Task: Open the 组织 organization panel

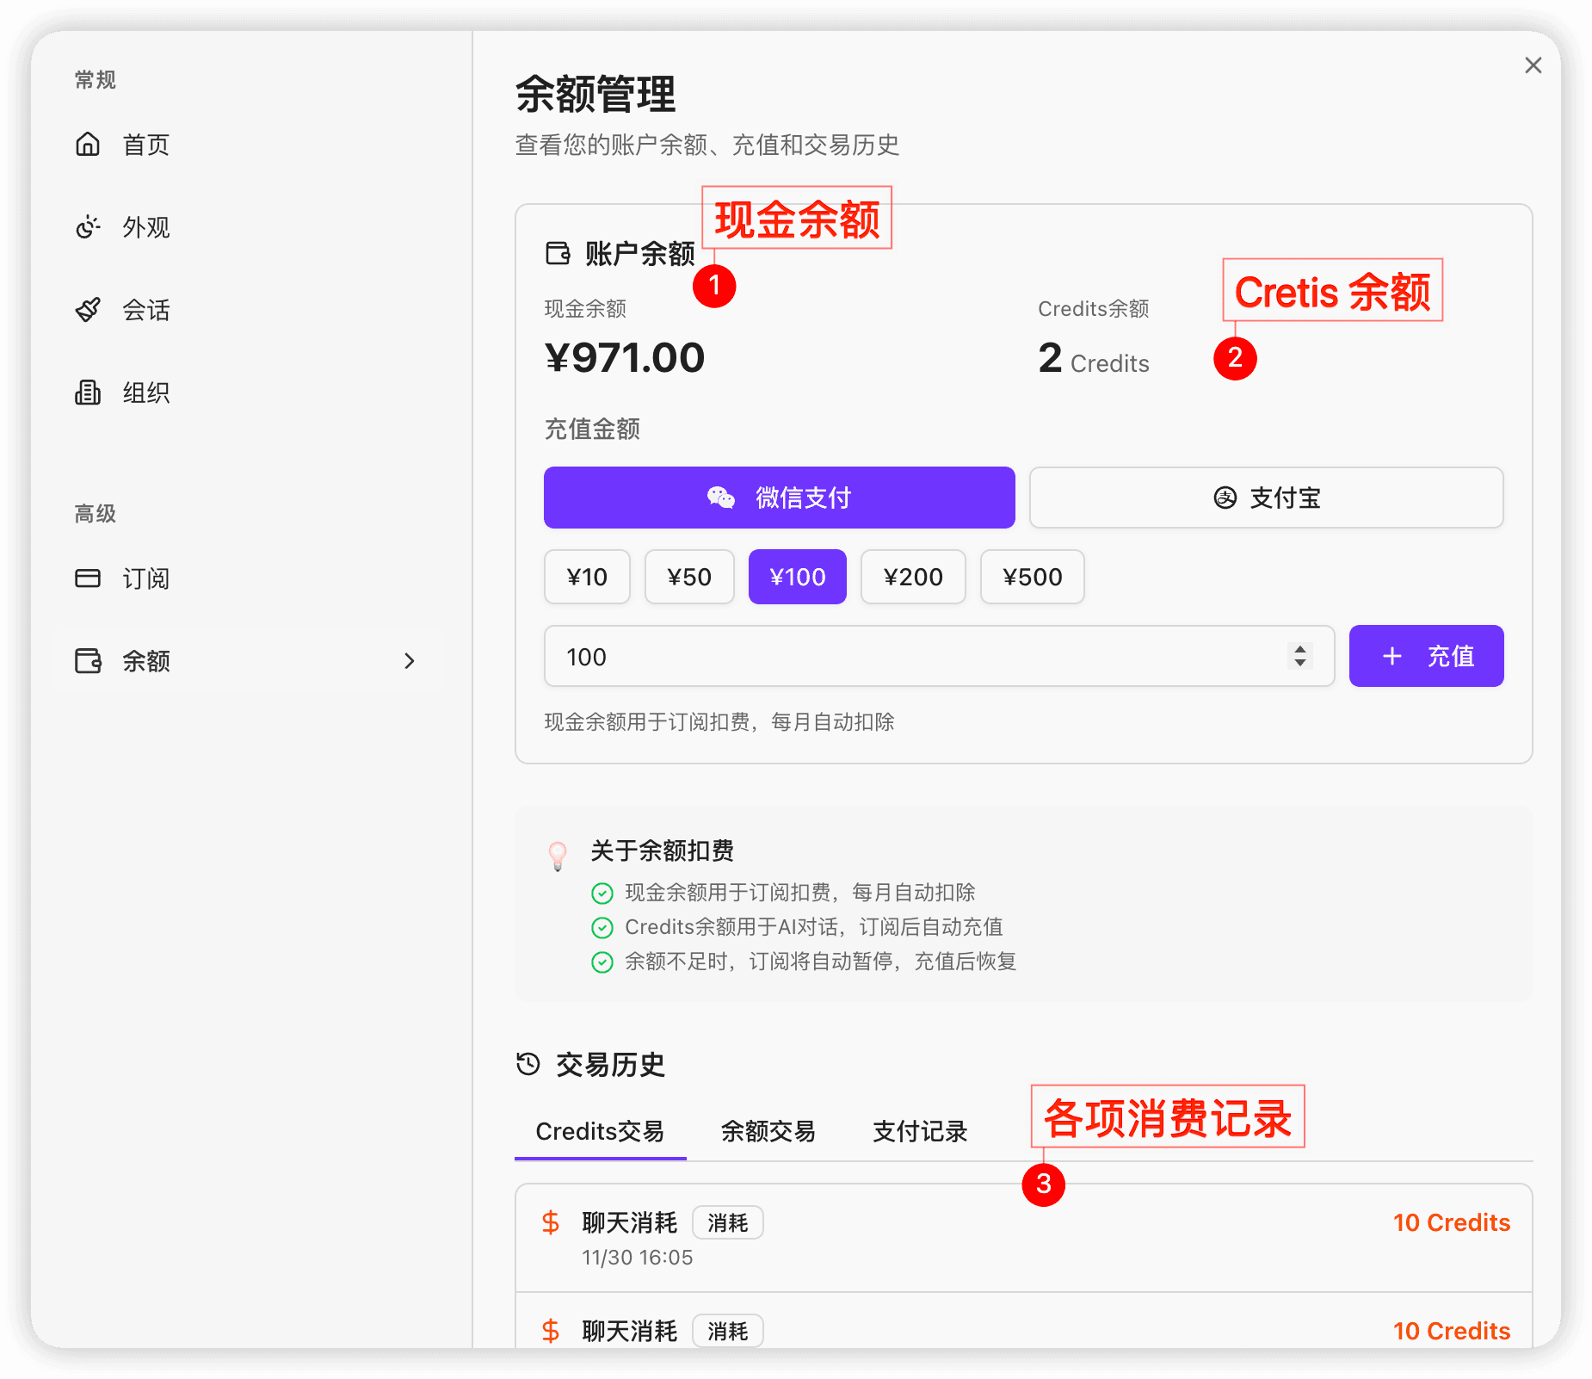Action: pyautogui.click(x=89, y=393)
